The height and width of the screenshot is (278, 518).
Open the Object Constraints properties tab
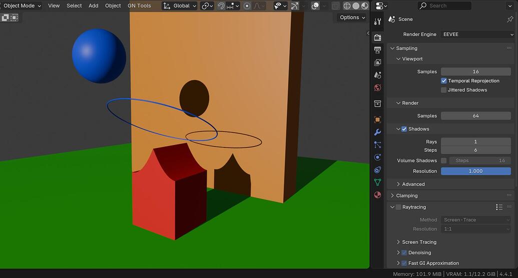377,169
